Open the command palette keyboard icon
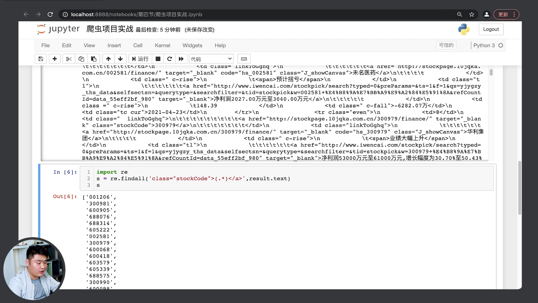Image resolution: width=538 pixels, height=303 pixels. (x=244, y=59)
